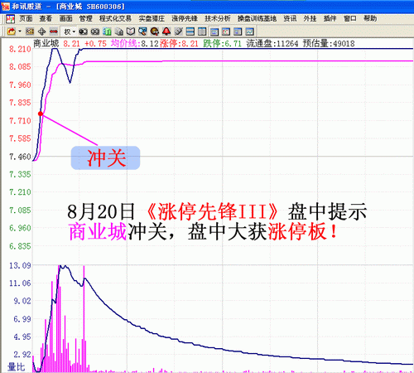Open the 窗口 menu

click(x=350, y=18)
